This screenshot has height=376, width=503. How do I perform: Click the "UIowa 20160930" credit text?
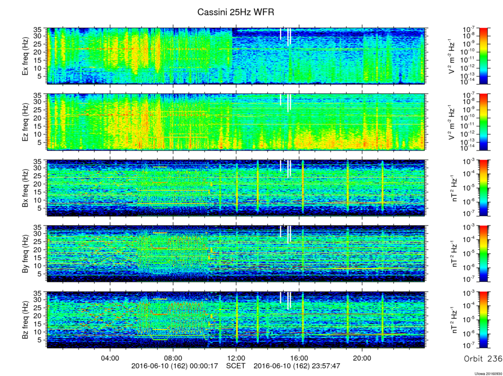pyautogui.click(x=489, y=374)
